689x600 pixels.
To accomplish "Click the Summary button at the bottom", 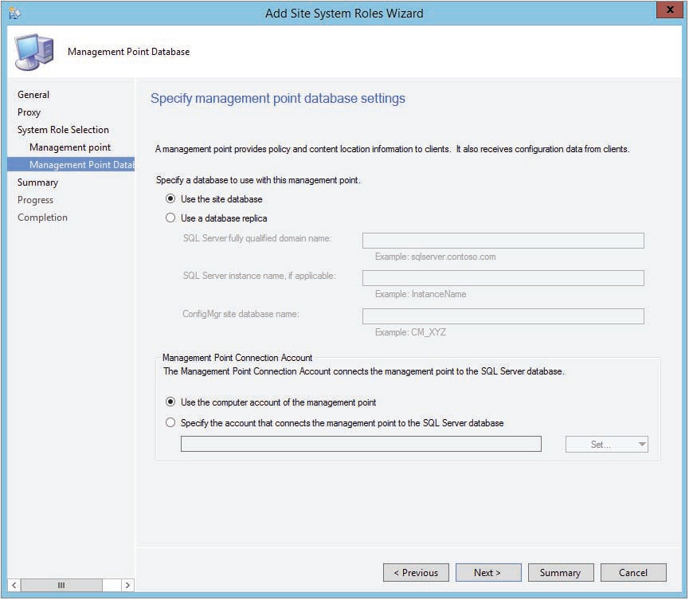I will click(x=561, y=572).
